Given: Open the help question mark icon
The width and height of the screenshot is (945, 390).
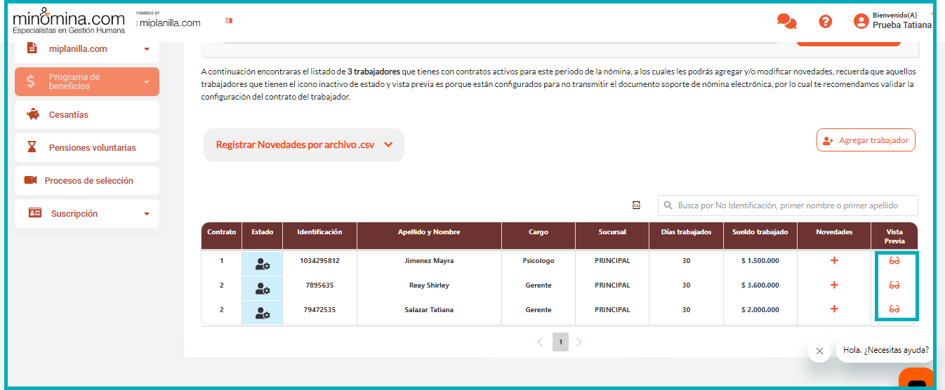Looking at the screenshot, I should [x=826, y=22].
